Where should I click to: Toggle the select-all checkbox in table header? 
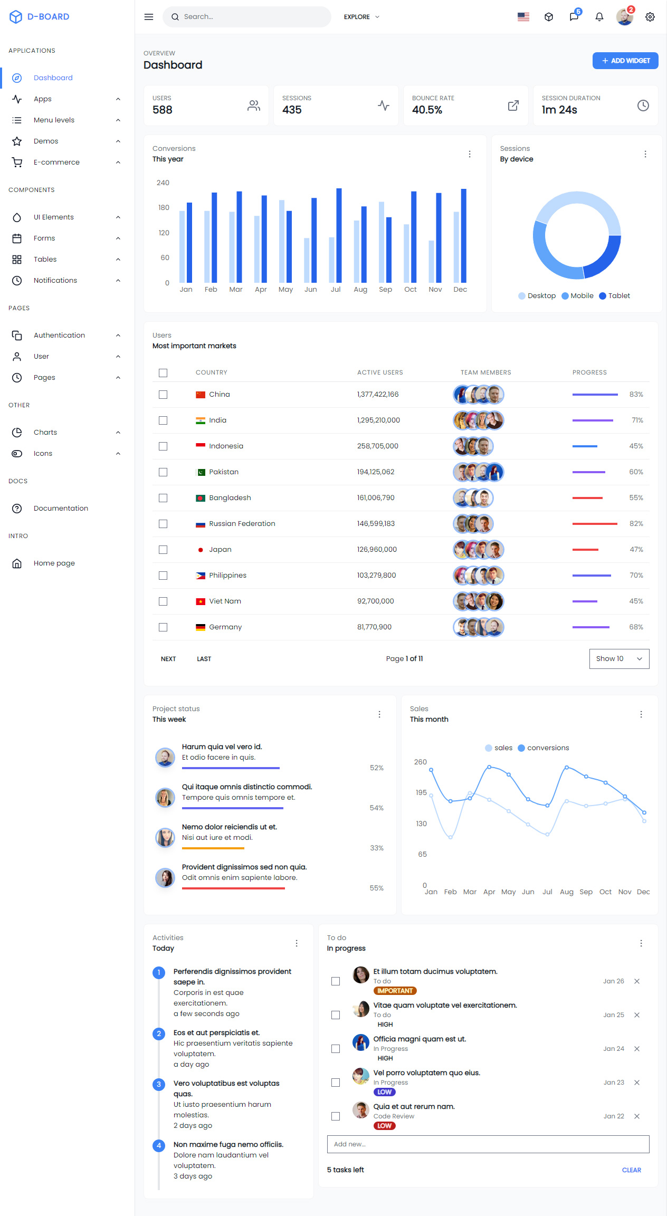pyautogui.click(x=163, y=373)
